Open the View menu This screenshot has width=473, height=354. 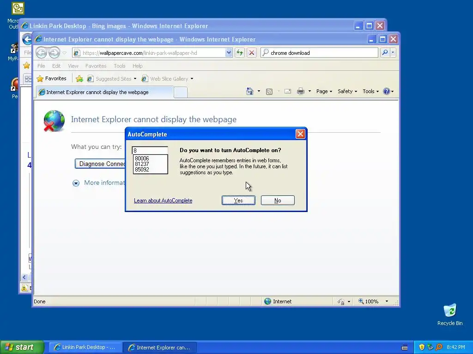[x=73, y=66]
